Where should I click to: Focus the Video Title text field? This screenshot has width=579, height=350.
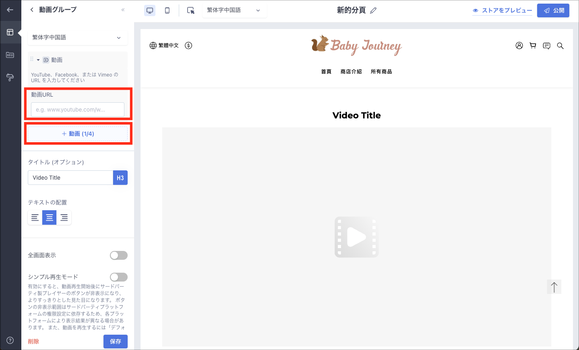coord(70,178)
